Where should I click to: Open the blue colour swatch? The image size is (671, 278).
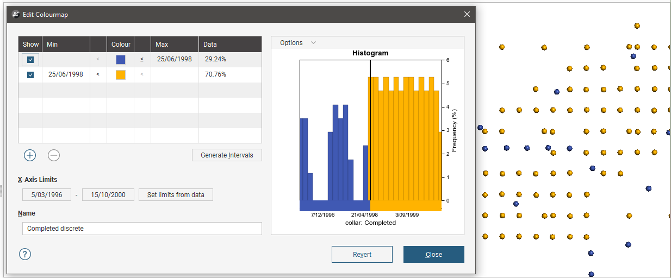[x=121, y=59]
